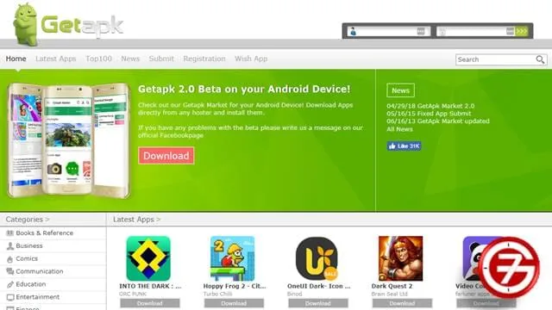552x310 pixels.
Task: Open Wish App menu item
Action: tap(251, 59)
